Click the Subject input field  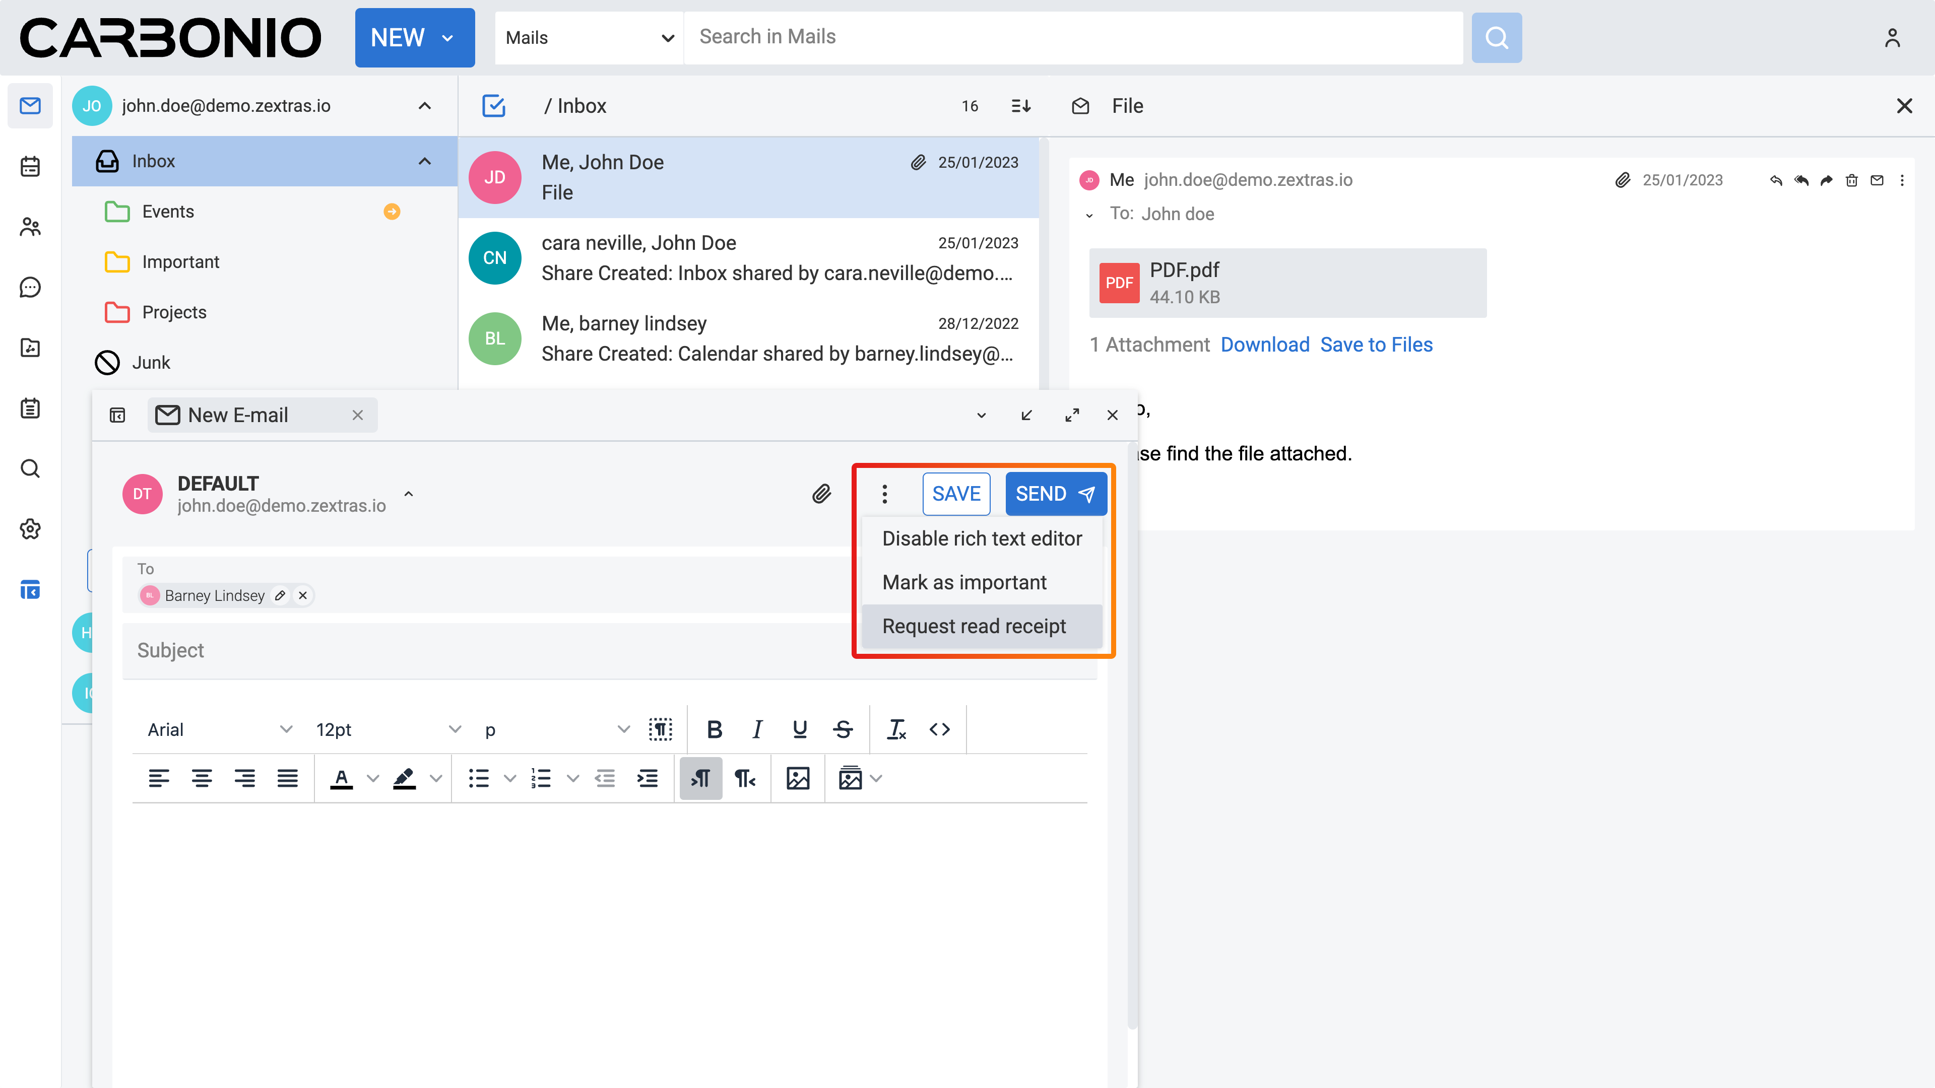point(488,650)
